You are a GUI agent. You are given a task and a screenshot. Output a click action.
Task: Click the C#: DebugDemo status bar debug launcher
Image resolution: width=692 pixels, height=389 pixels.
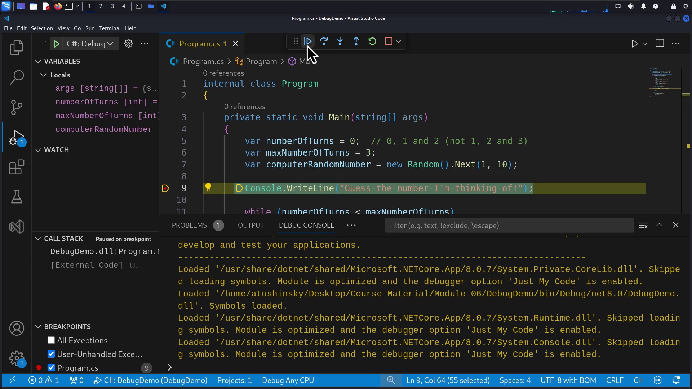150,381
